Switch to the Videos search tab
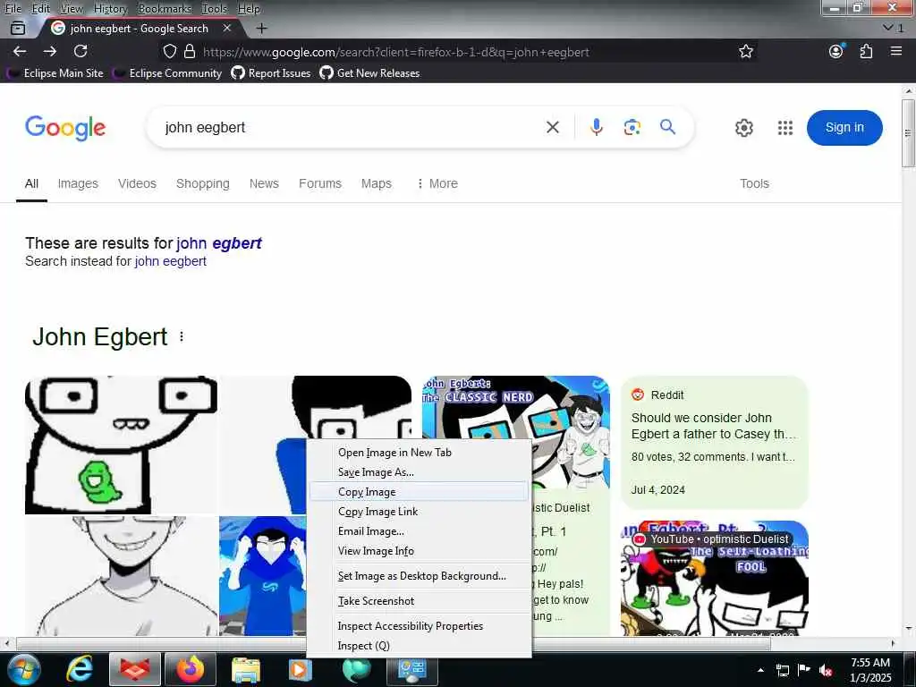 (137, 183)
